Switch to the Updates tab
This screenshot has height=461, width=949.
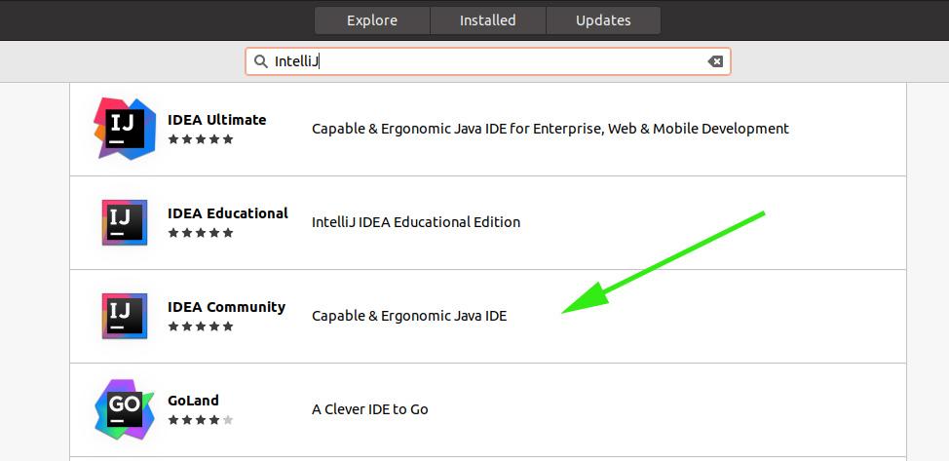click(x=603, y=20)
